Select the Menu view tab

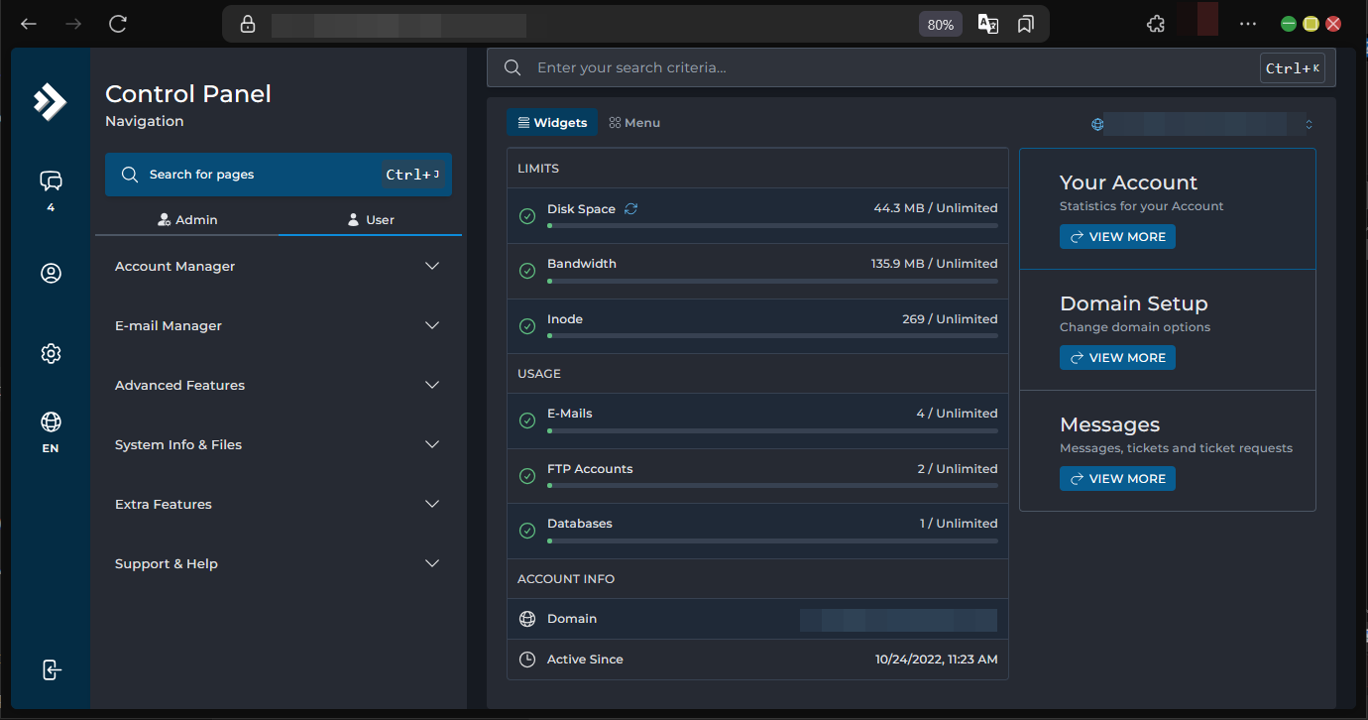point(634,123)
